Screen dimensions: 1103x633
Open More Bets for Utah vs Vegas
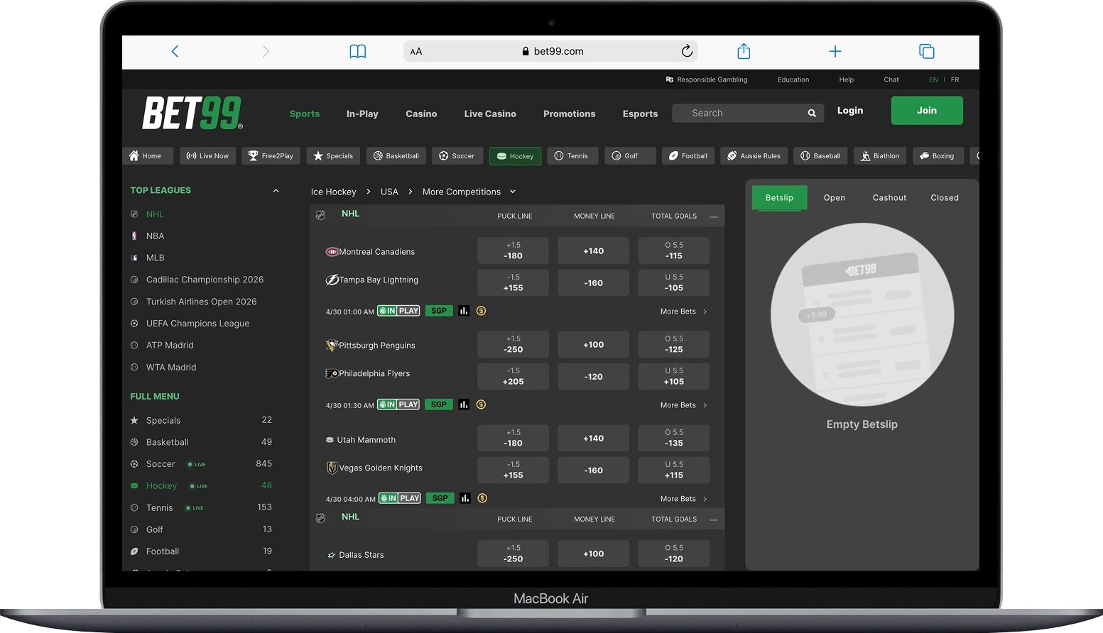pos(683,499)
